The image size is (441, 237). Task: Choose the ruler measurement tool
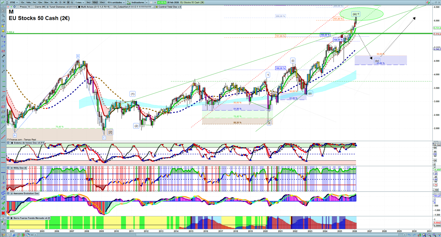point(3,97)
